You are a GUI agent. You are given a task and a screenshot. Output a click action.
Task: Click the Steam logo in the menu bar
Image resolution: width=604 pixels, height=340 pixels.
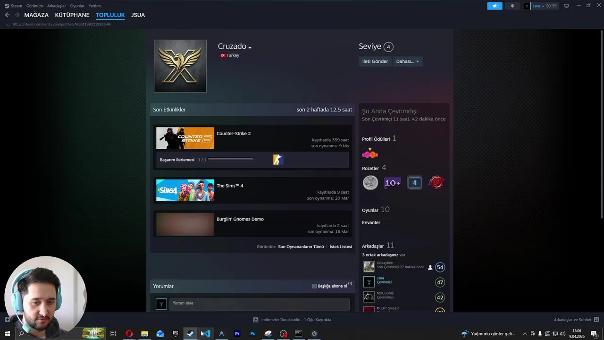(x=7, y=6)
